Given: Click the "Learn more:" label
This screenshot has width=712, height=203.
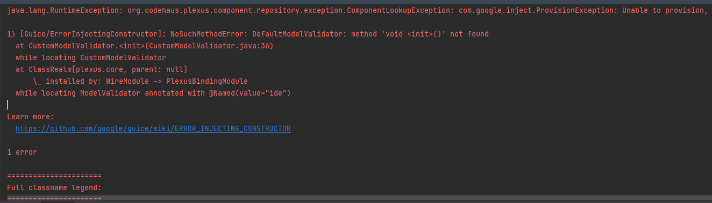Looking at the screenshot, I should [31, 117].
